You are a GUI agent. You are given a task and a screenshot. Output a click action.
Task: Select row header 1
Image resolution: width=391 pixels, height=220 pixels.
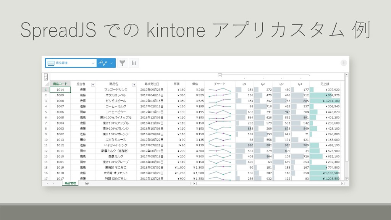click(x=46, y=90)
